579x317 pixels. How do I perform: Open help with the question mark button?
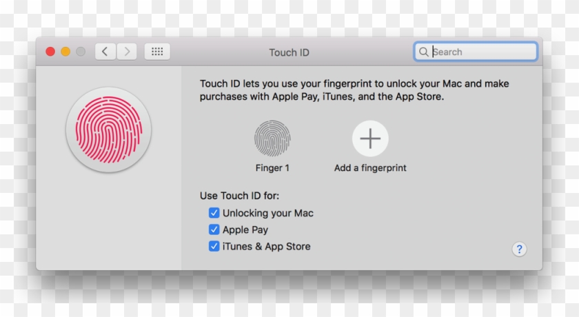tap(519, 249)
